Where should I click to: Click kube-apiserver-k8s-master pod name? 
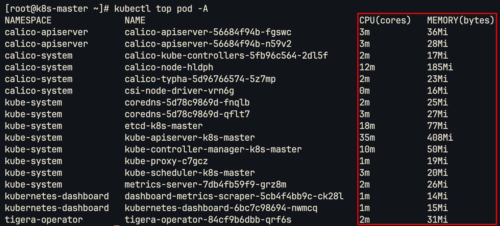190,138
